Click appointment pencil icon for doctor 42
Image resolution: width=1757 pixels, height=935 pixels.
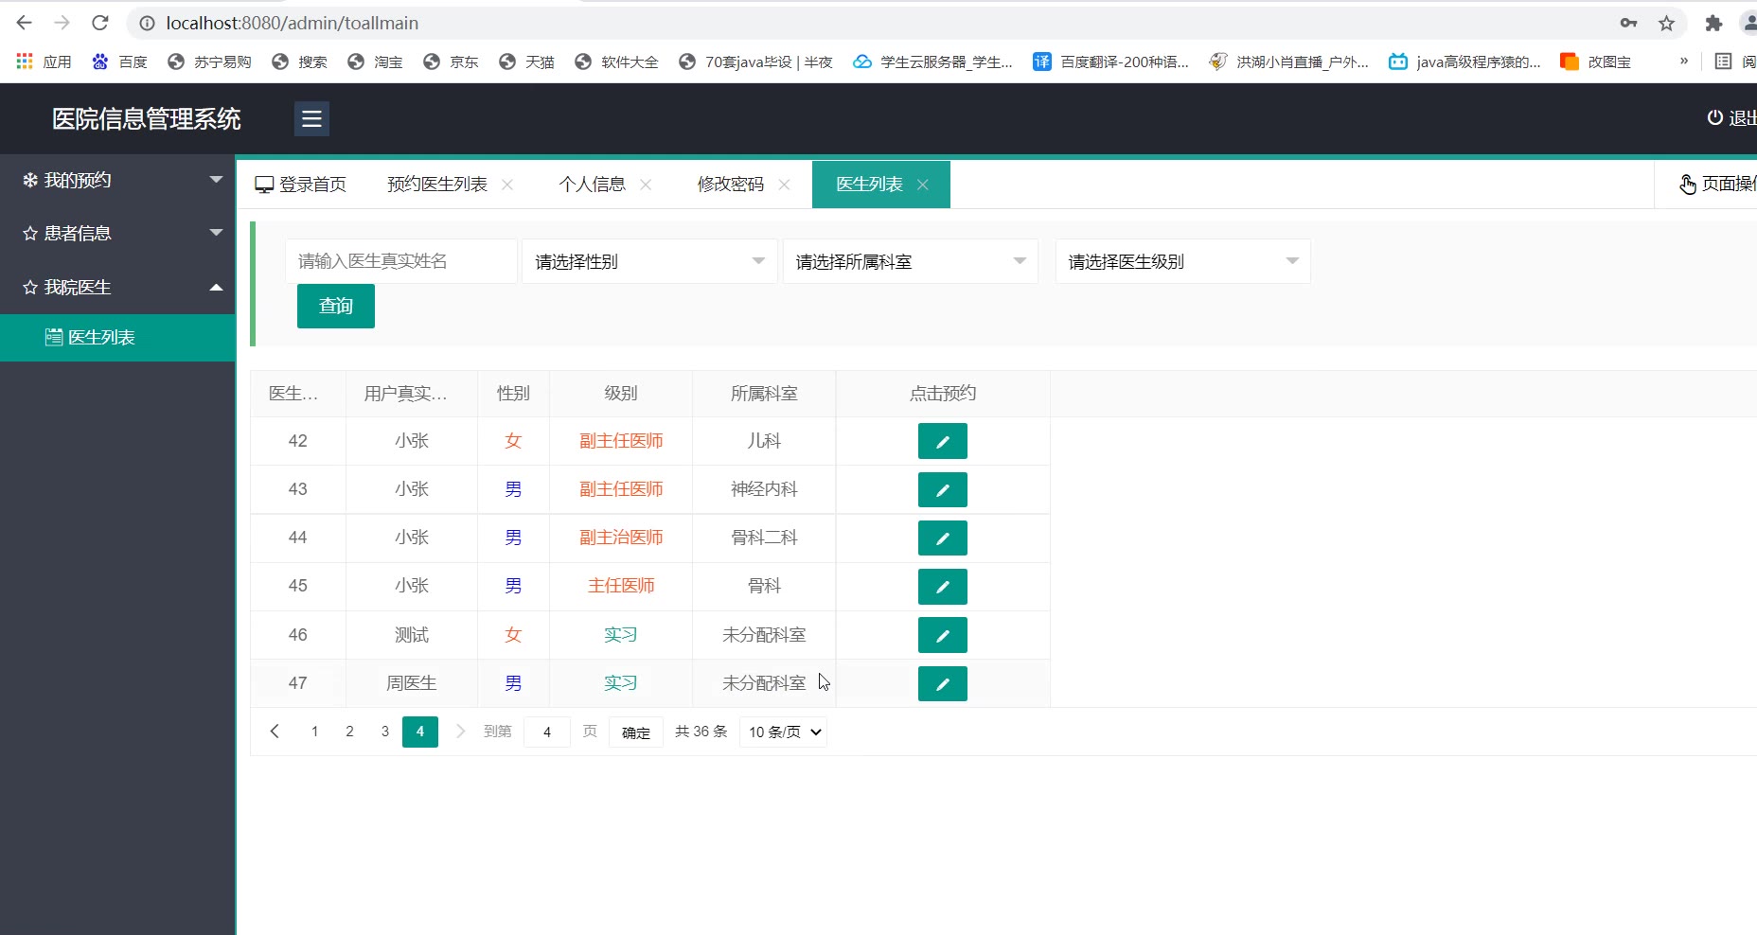tap(942, 441)
